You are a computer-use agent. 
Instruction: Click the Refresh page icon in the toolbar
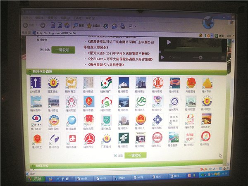[60, 25]
